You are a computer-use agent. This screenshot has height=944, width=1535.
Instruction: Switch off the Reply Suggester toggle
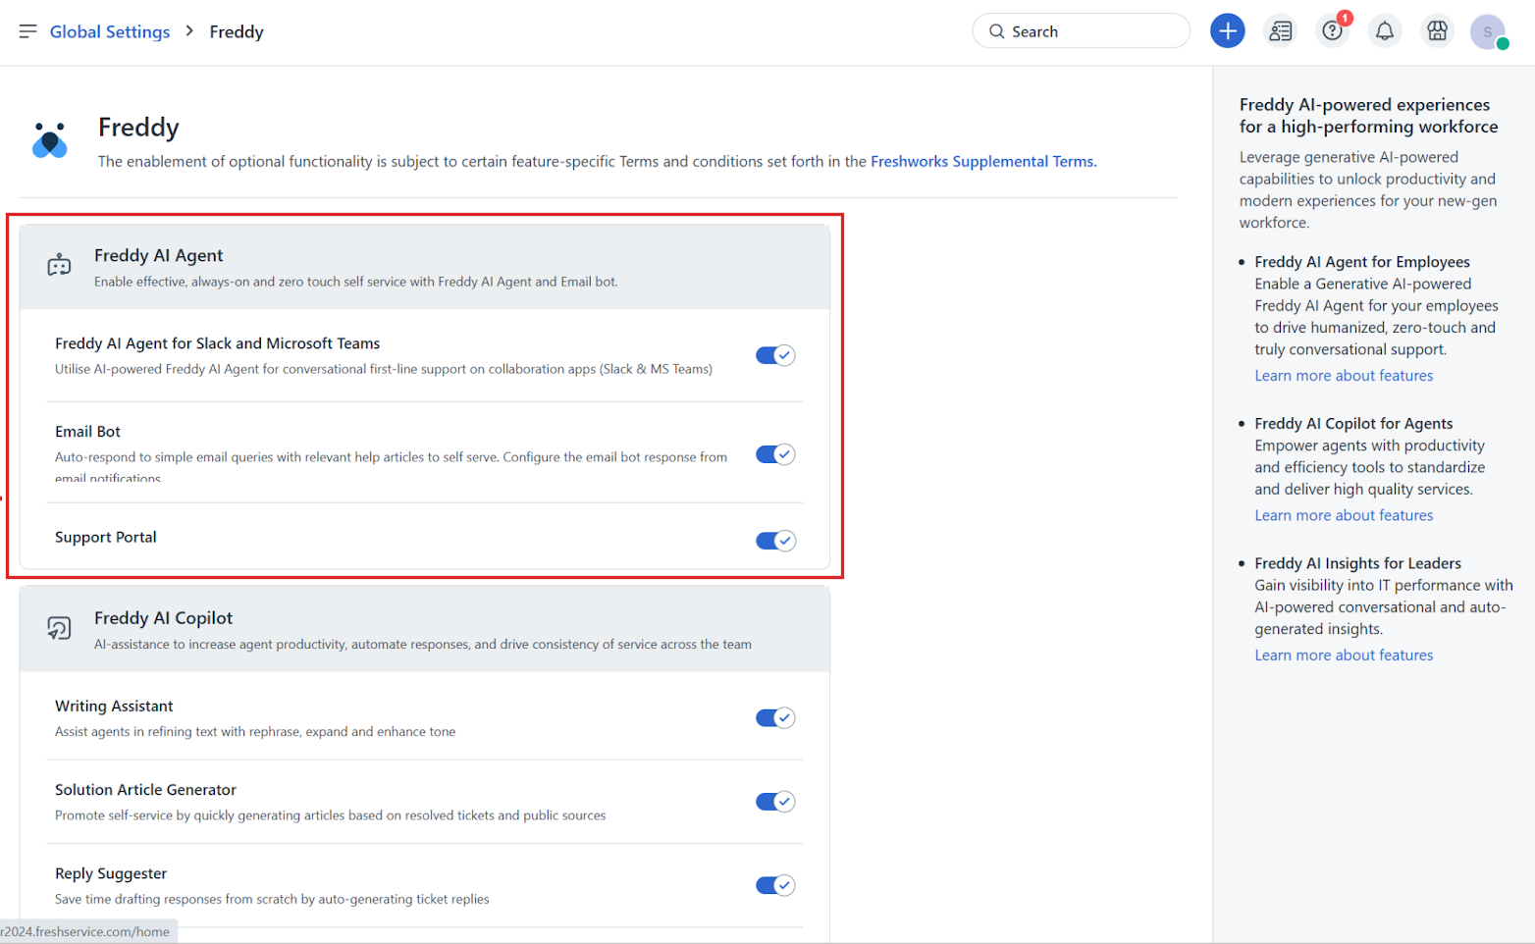[775, 885]
